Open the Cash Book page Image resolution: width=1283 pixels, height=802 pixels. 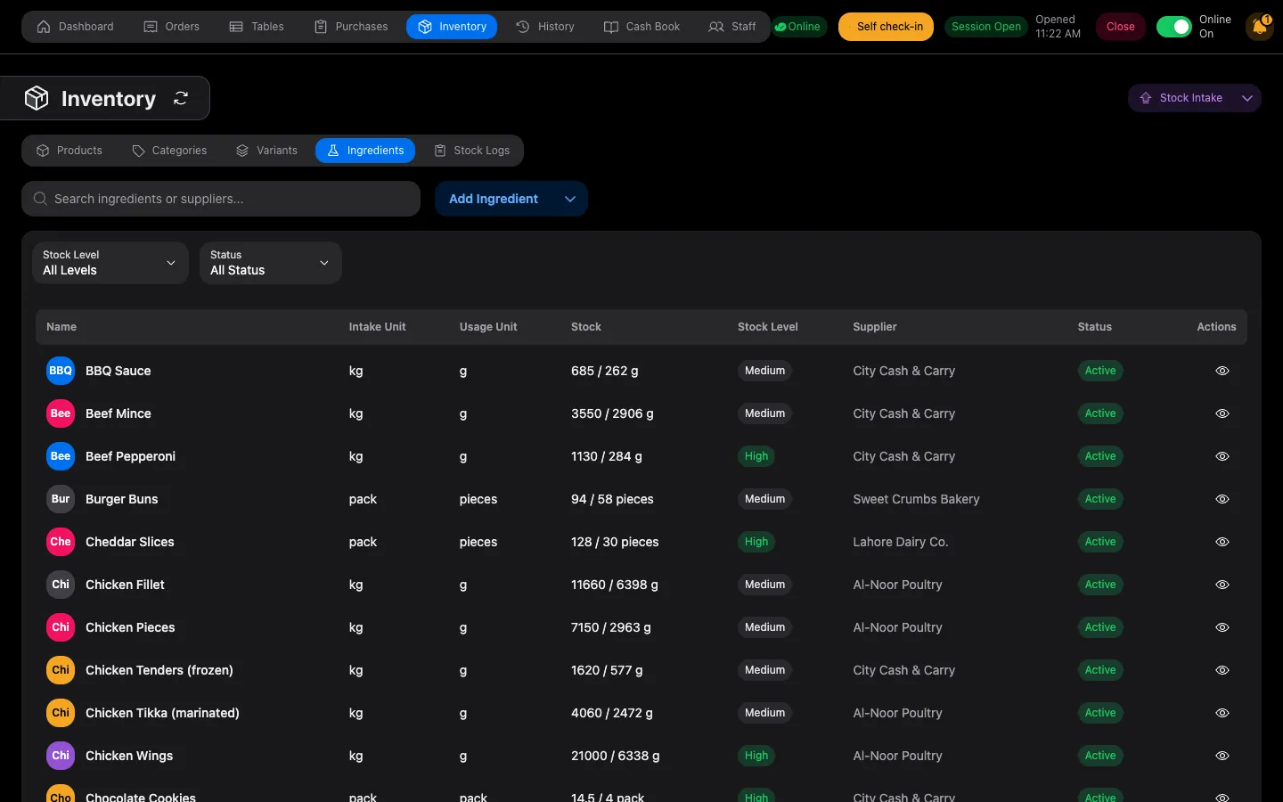(x=641, y=27)
